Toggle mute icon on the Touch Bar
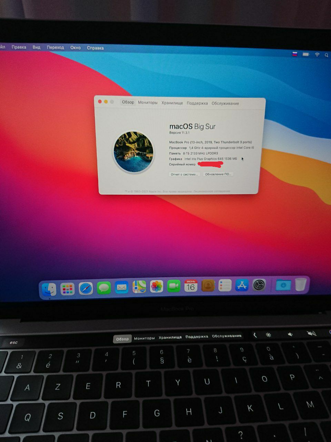 [311, 333]
